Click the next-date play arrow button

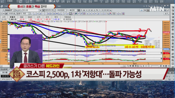click(x=40, y=10)
